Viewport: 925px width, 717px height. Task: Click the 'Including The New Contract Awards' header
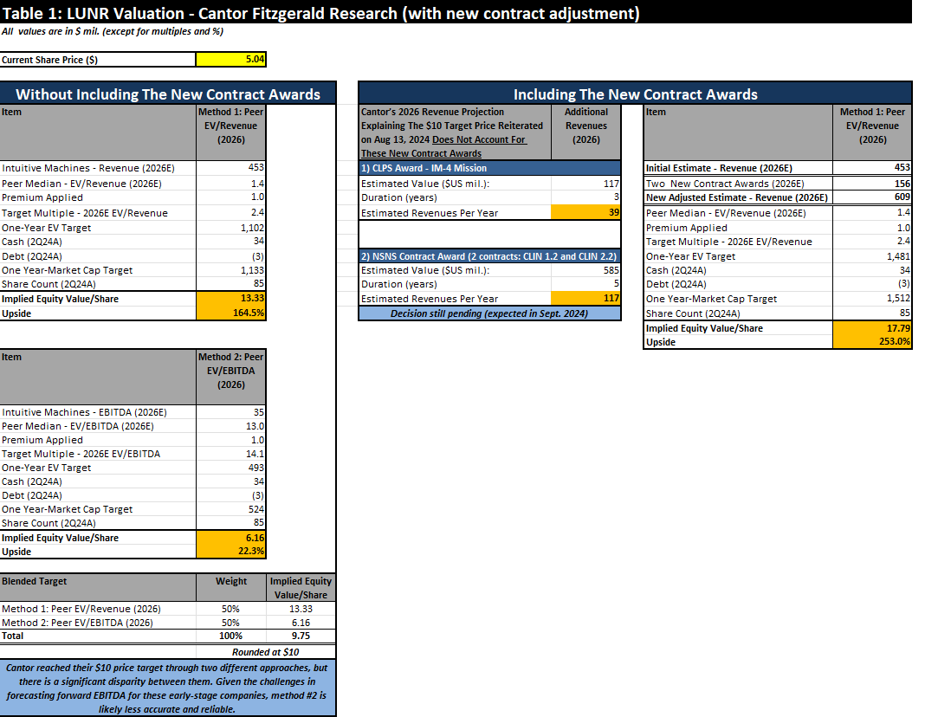tap(636, 94)
